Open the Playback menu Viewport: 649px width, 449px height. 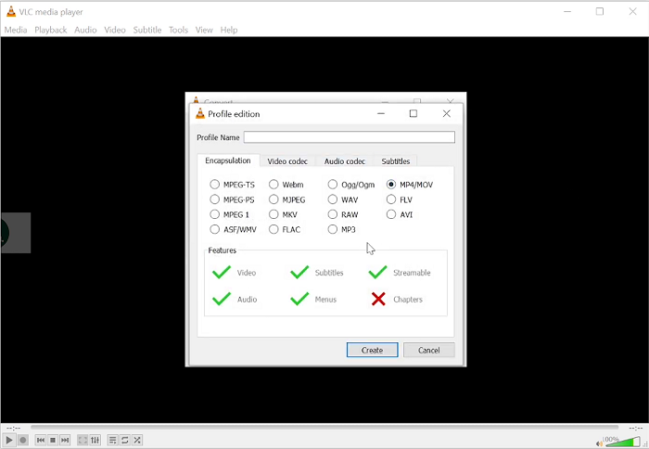[50, 30]
